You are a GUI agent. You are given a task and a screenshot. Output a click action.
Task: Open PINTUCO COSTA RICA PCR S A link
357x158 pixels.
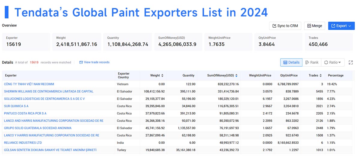tap(25, 113)
